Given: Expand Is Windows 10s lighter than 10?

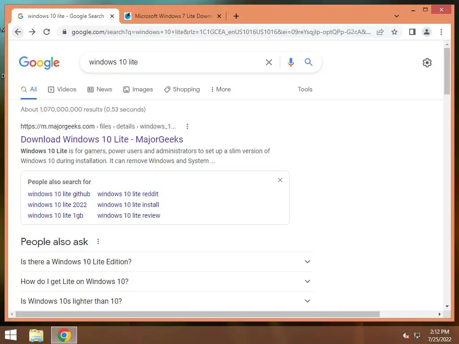Looking at the screenshot, I should pos(166,301).
